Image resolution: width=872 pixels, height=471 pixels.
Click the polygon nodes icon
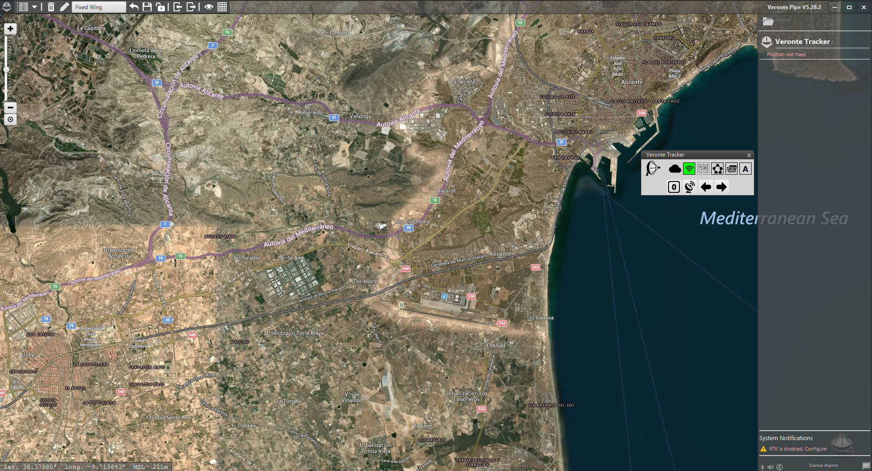point(717,169)
